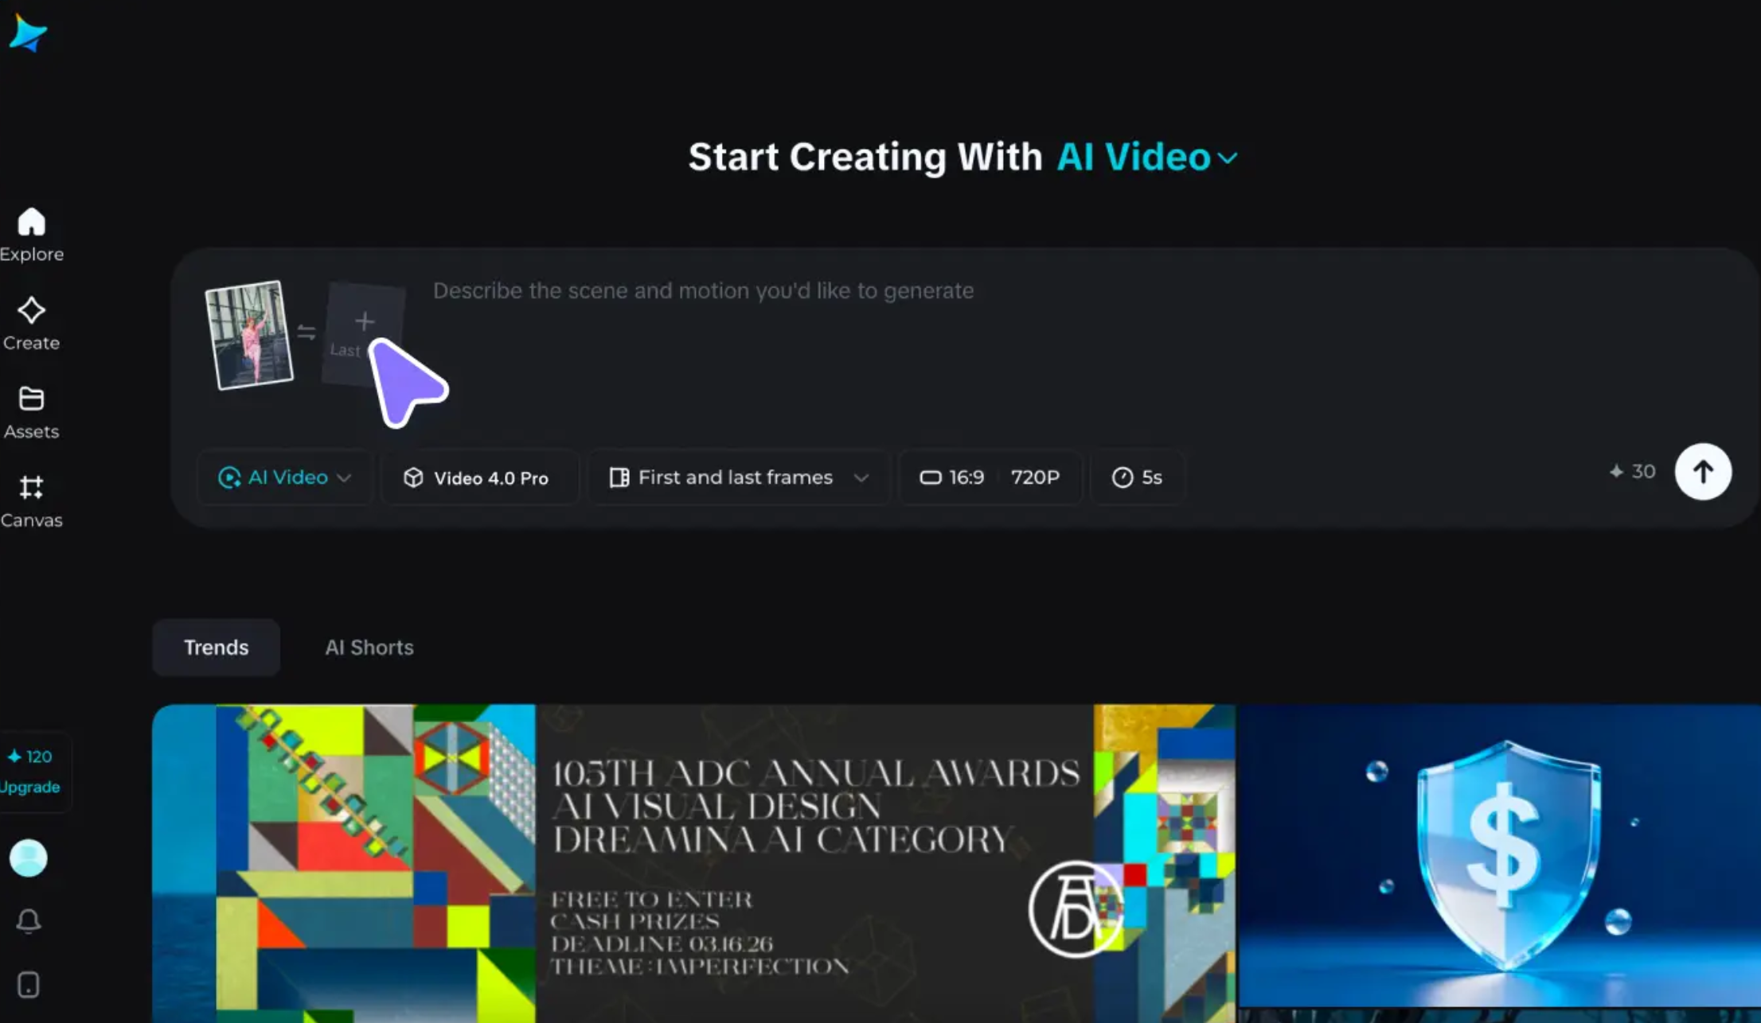Open user profile avatar
The width and height of the screenshot is (1761, 1023).
pyautogui.click(x=29, y=858)
